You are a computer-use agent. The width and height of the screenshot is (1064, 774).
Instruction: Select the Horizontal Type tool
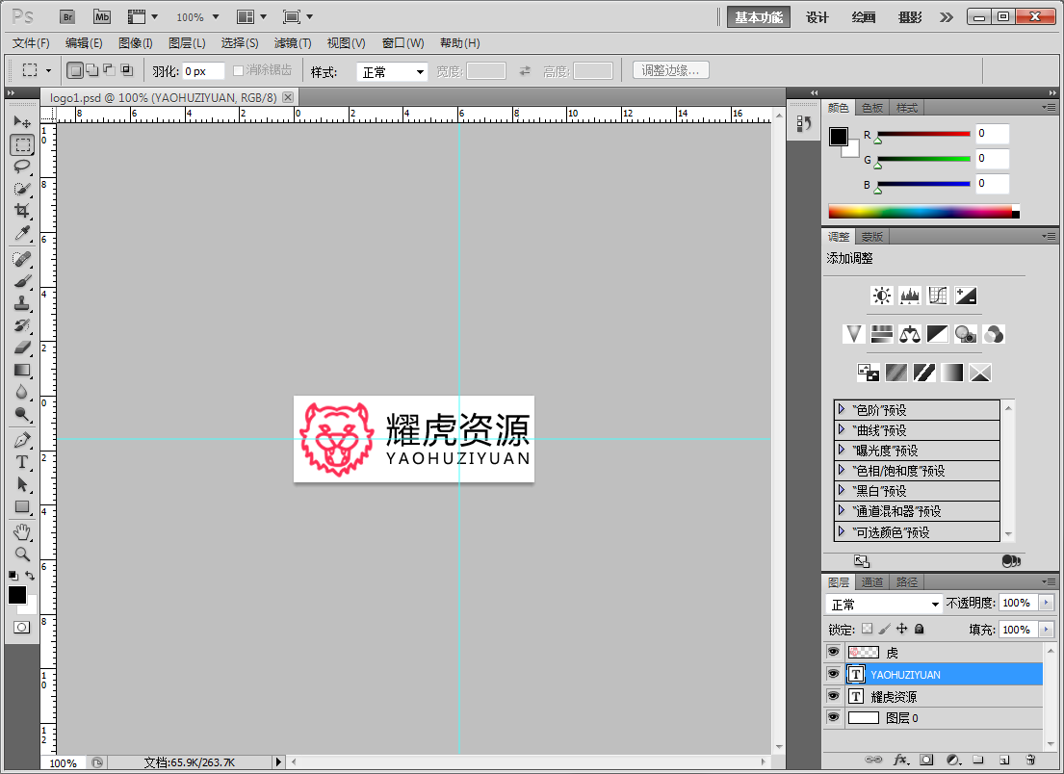tap(21, 462)
